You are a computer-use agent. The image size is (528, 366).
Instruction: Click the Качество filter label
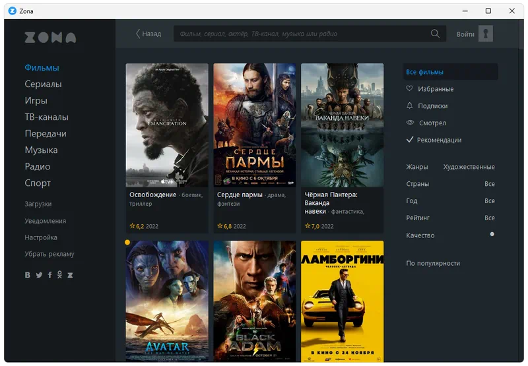(420, 235)
